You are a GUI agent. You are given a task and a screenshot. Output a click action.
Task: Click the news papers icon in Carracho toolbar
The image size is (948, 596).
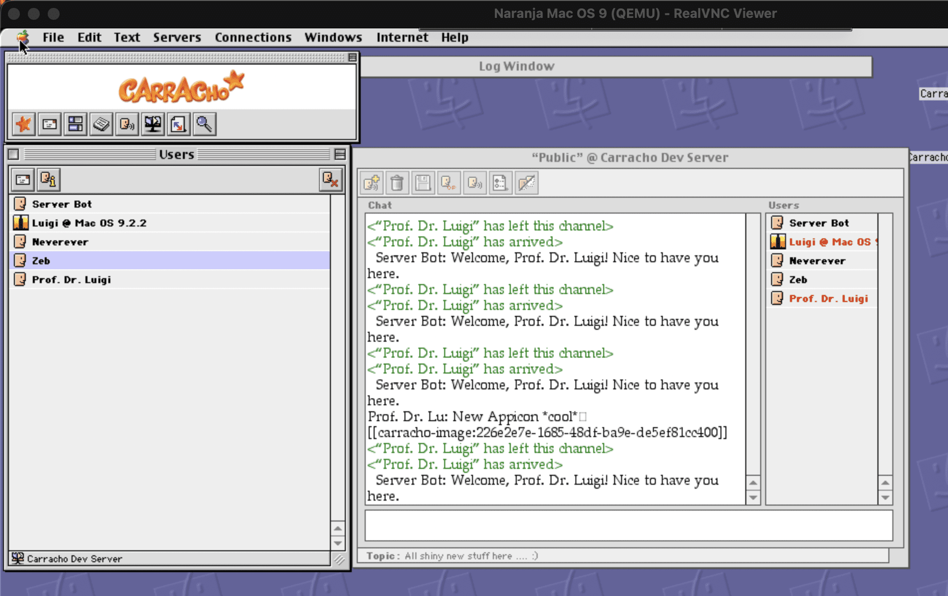click(x=101, y=124)
